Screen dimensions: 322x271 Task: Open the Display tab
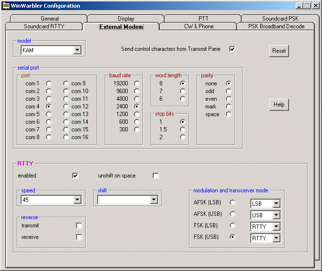(x=126, y=19)
